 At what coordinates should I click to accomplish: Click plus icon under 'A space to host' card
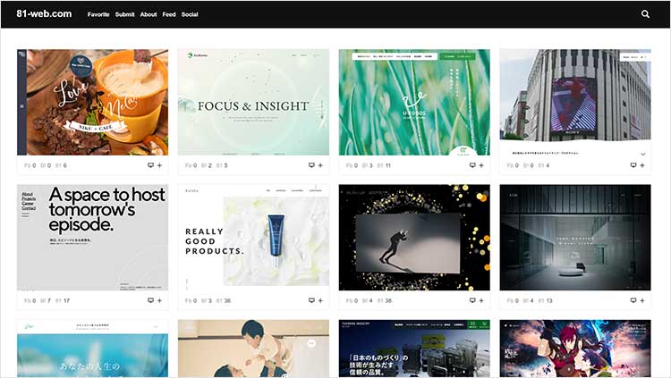click(159, 300)
